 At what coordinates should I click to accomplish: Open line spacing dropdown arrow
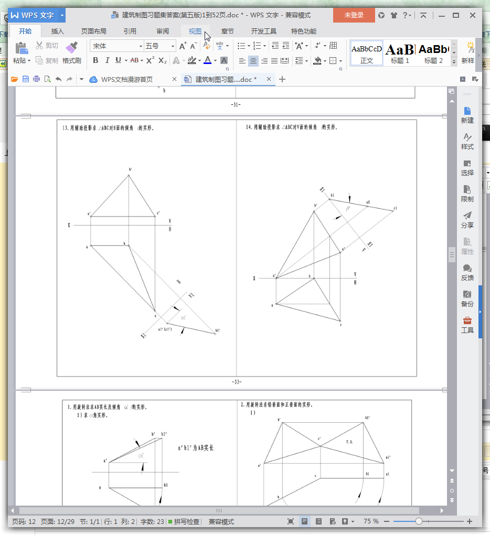coord(307,61)
